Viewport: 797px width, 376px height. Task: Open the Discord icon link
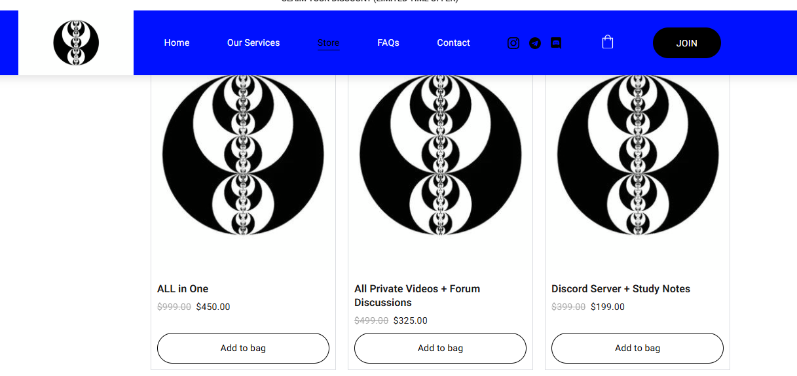click(556, 43)
